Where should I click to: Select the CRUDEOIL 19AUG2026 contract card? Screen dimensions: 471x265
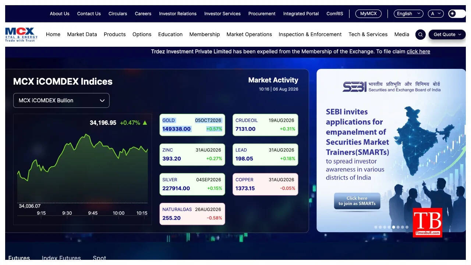pyautogui.click(x=265, y=125)
